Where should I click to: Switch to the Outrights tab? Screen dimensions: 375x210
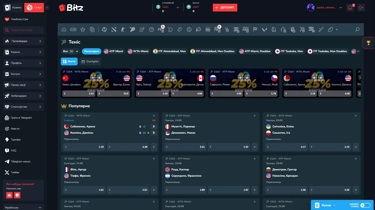(x=90, y=62)
